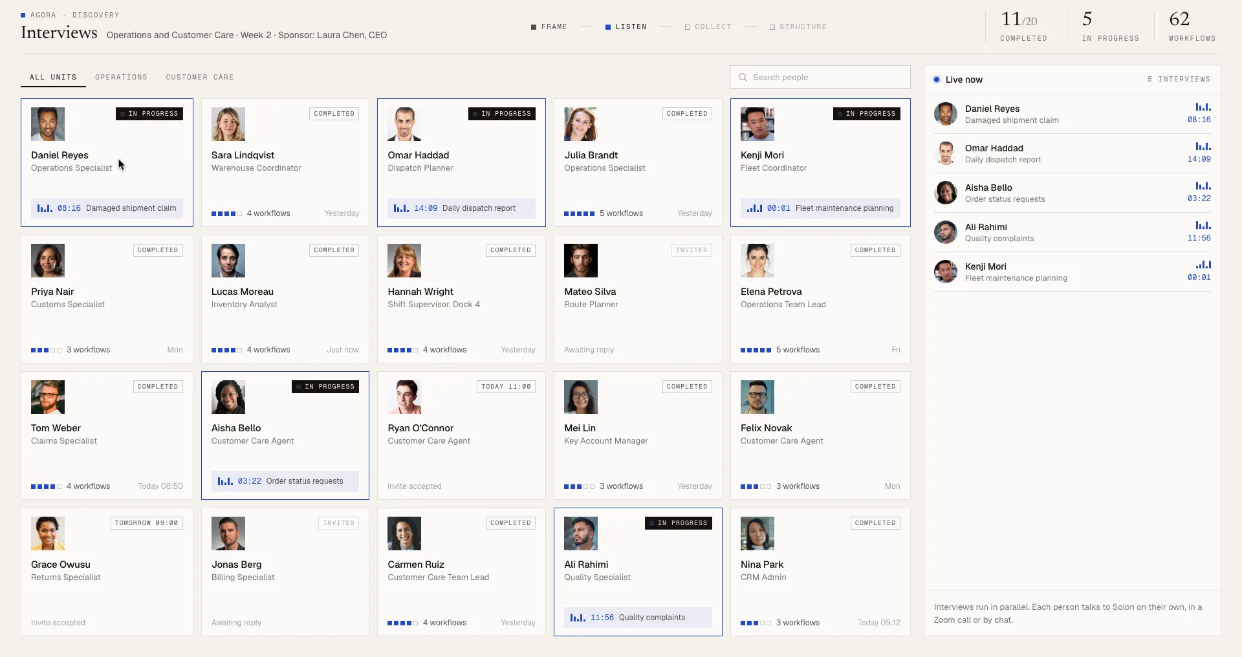This screenshot has width=1242, height=657.
Task: Click the Interviews page heading
Action: (x=59, y=32)
